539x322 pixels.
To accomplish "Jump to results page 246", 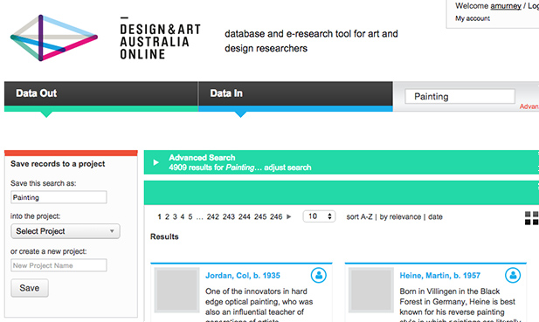I will point(276,217).
